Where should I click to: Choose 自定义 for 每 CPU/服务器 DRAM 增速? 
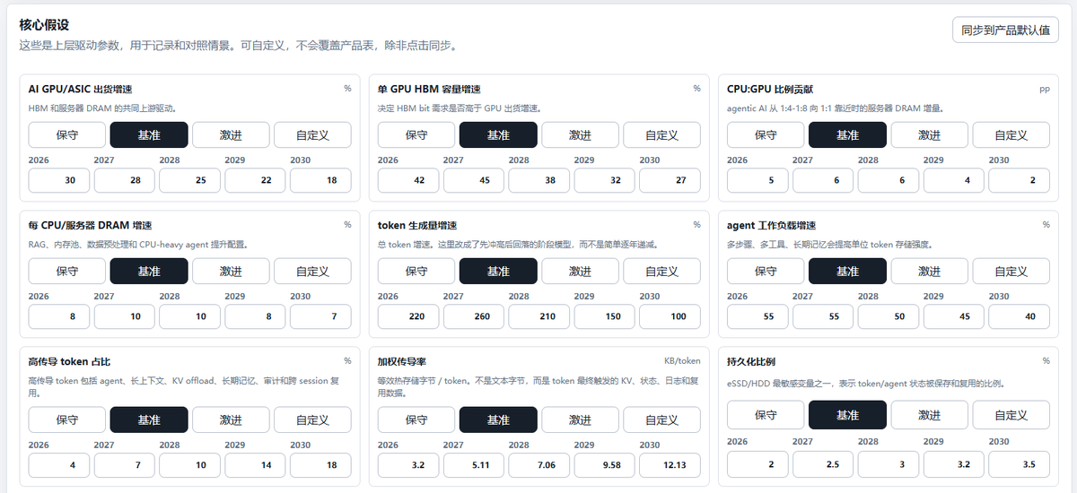pos(312,271)
